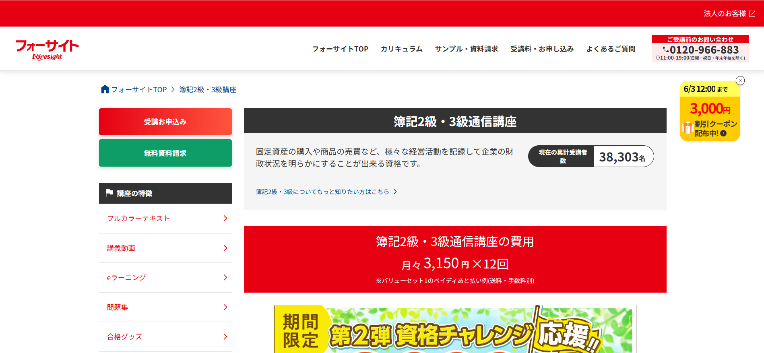Click the chevron on the フルカラーテキスト row

225,218
